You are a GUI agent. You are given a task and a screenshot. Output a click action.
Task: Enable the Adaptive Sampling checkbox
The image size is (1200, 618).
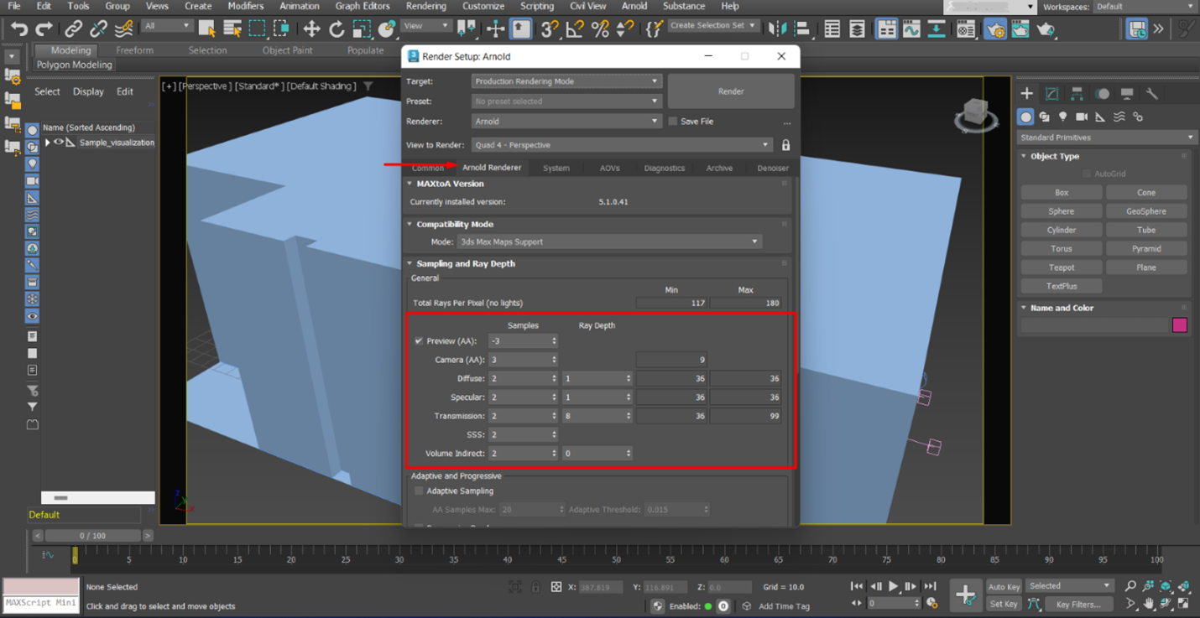point(419,491)
